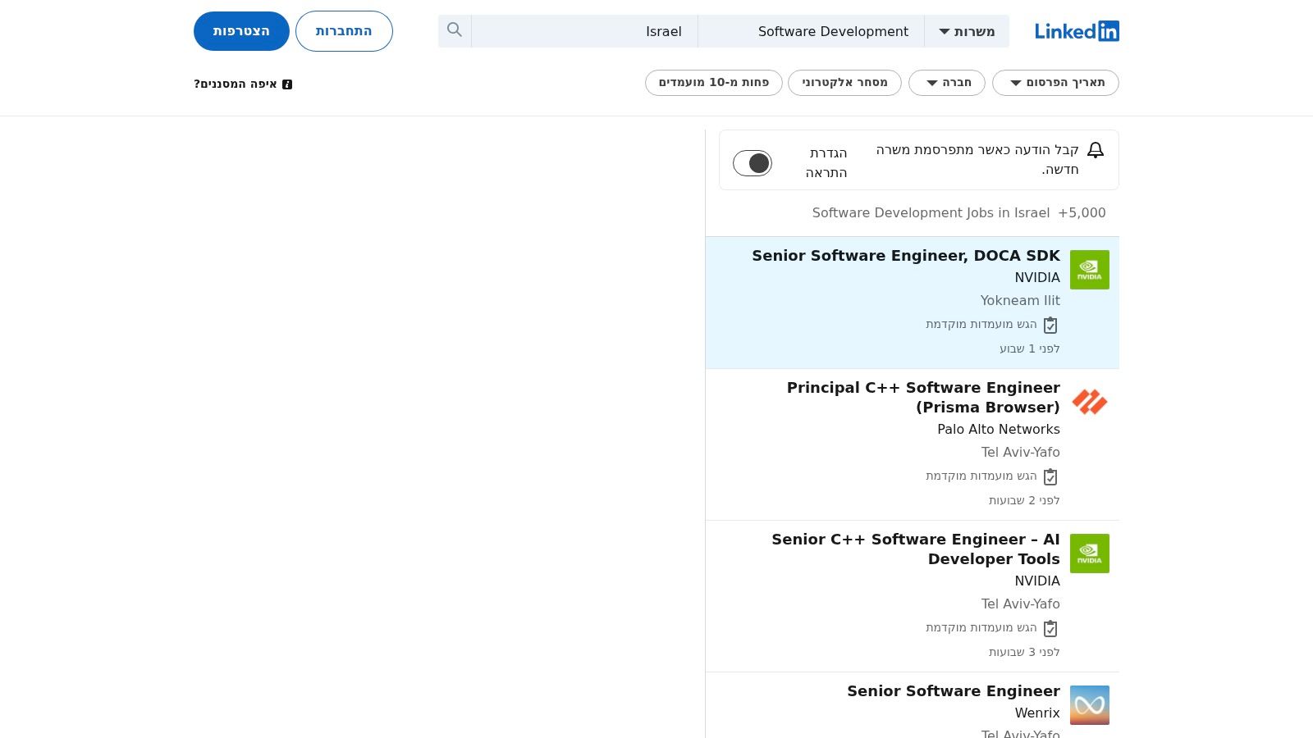Click the הצטרפות join button
This screenshot has height=738, width=1313.
[241, 31]
